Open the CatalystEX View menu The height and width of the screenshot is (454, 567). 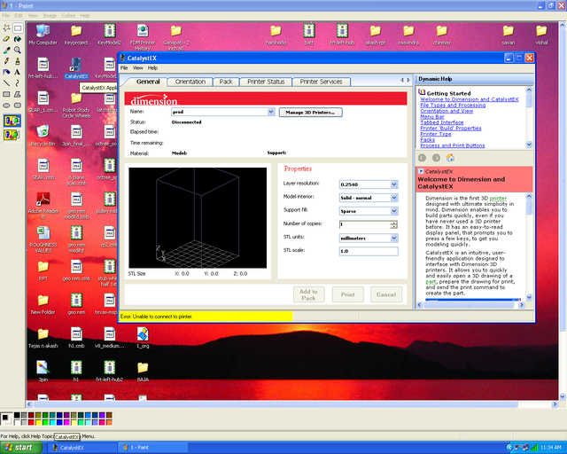pyautogui.click(x=138, y=67)
